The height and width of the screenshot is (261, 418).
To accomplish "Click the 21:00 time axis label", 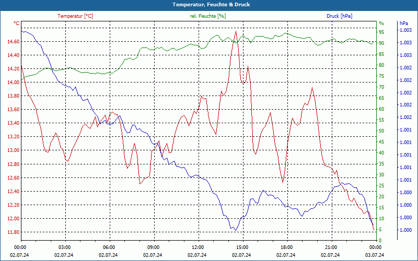I will 330,247.
